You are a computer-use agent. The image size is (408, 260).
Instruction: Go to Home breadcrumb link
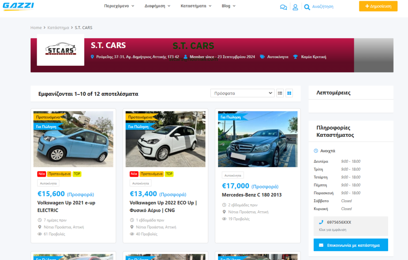pos(36,28)
